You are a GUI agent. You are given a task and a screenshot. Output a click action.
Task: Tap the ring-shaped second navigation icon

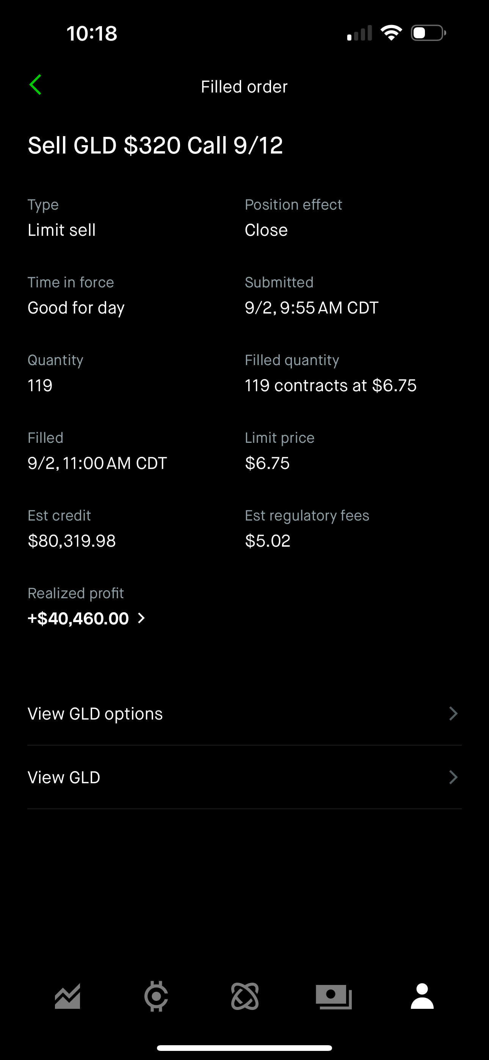pos(156,996)
